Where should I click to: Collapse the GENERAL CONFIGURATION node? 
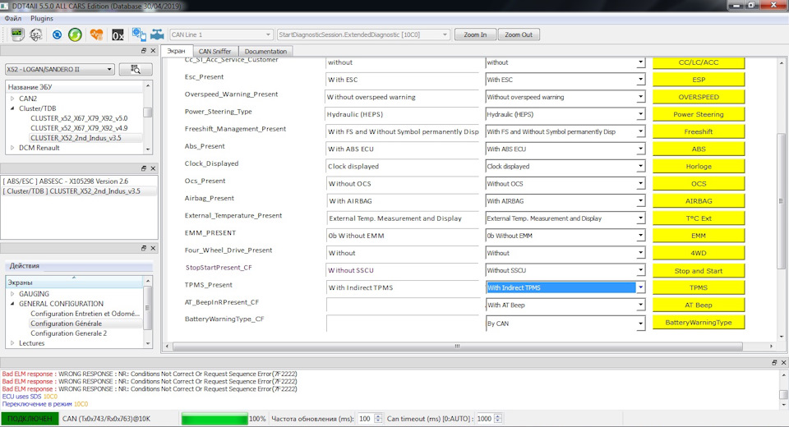[12, 304]
